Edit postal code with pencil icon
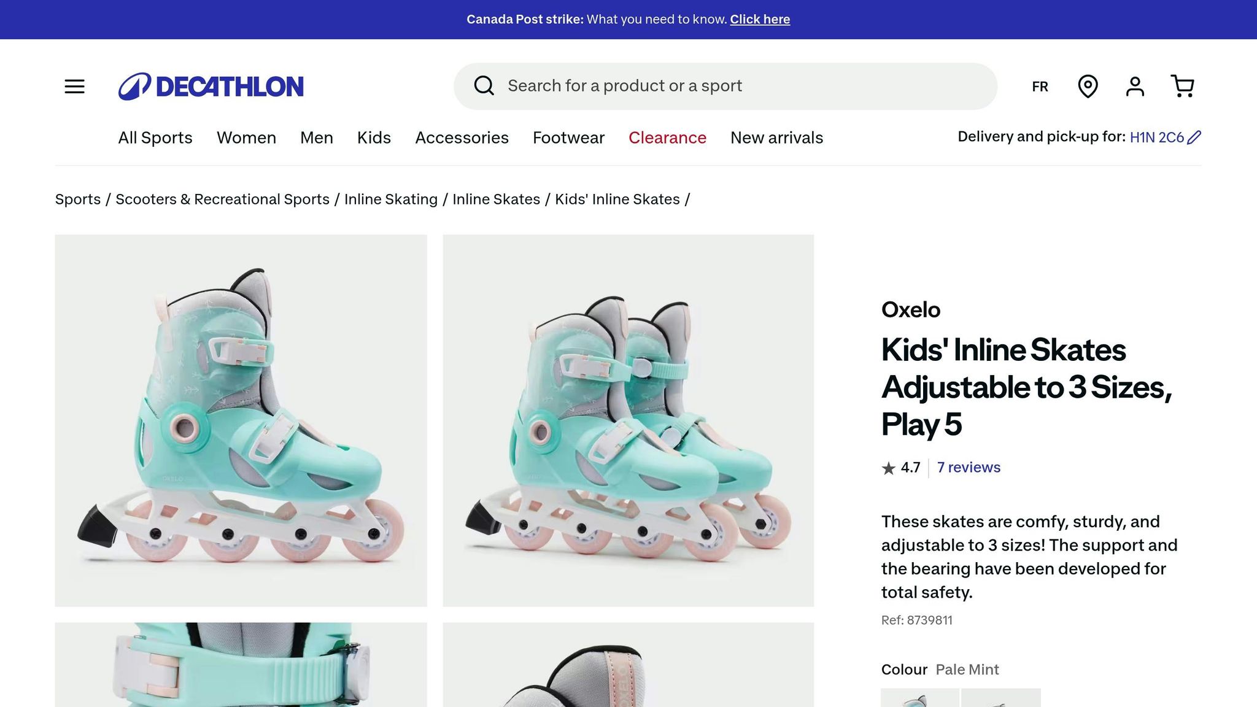 tap(1194, 137)
